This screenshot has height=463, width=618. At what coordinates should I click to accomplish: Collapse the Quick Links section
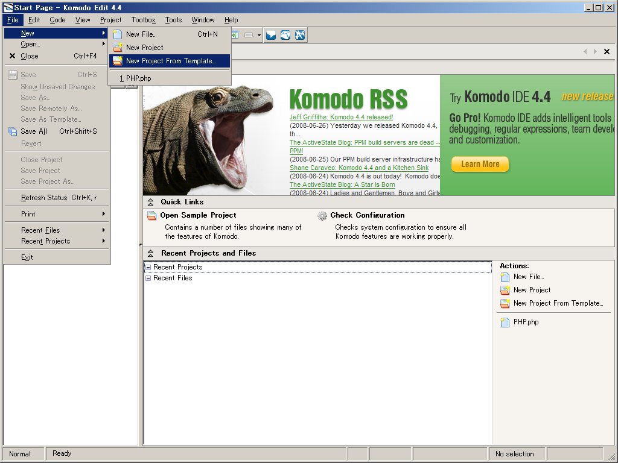pos(150,203)
